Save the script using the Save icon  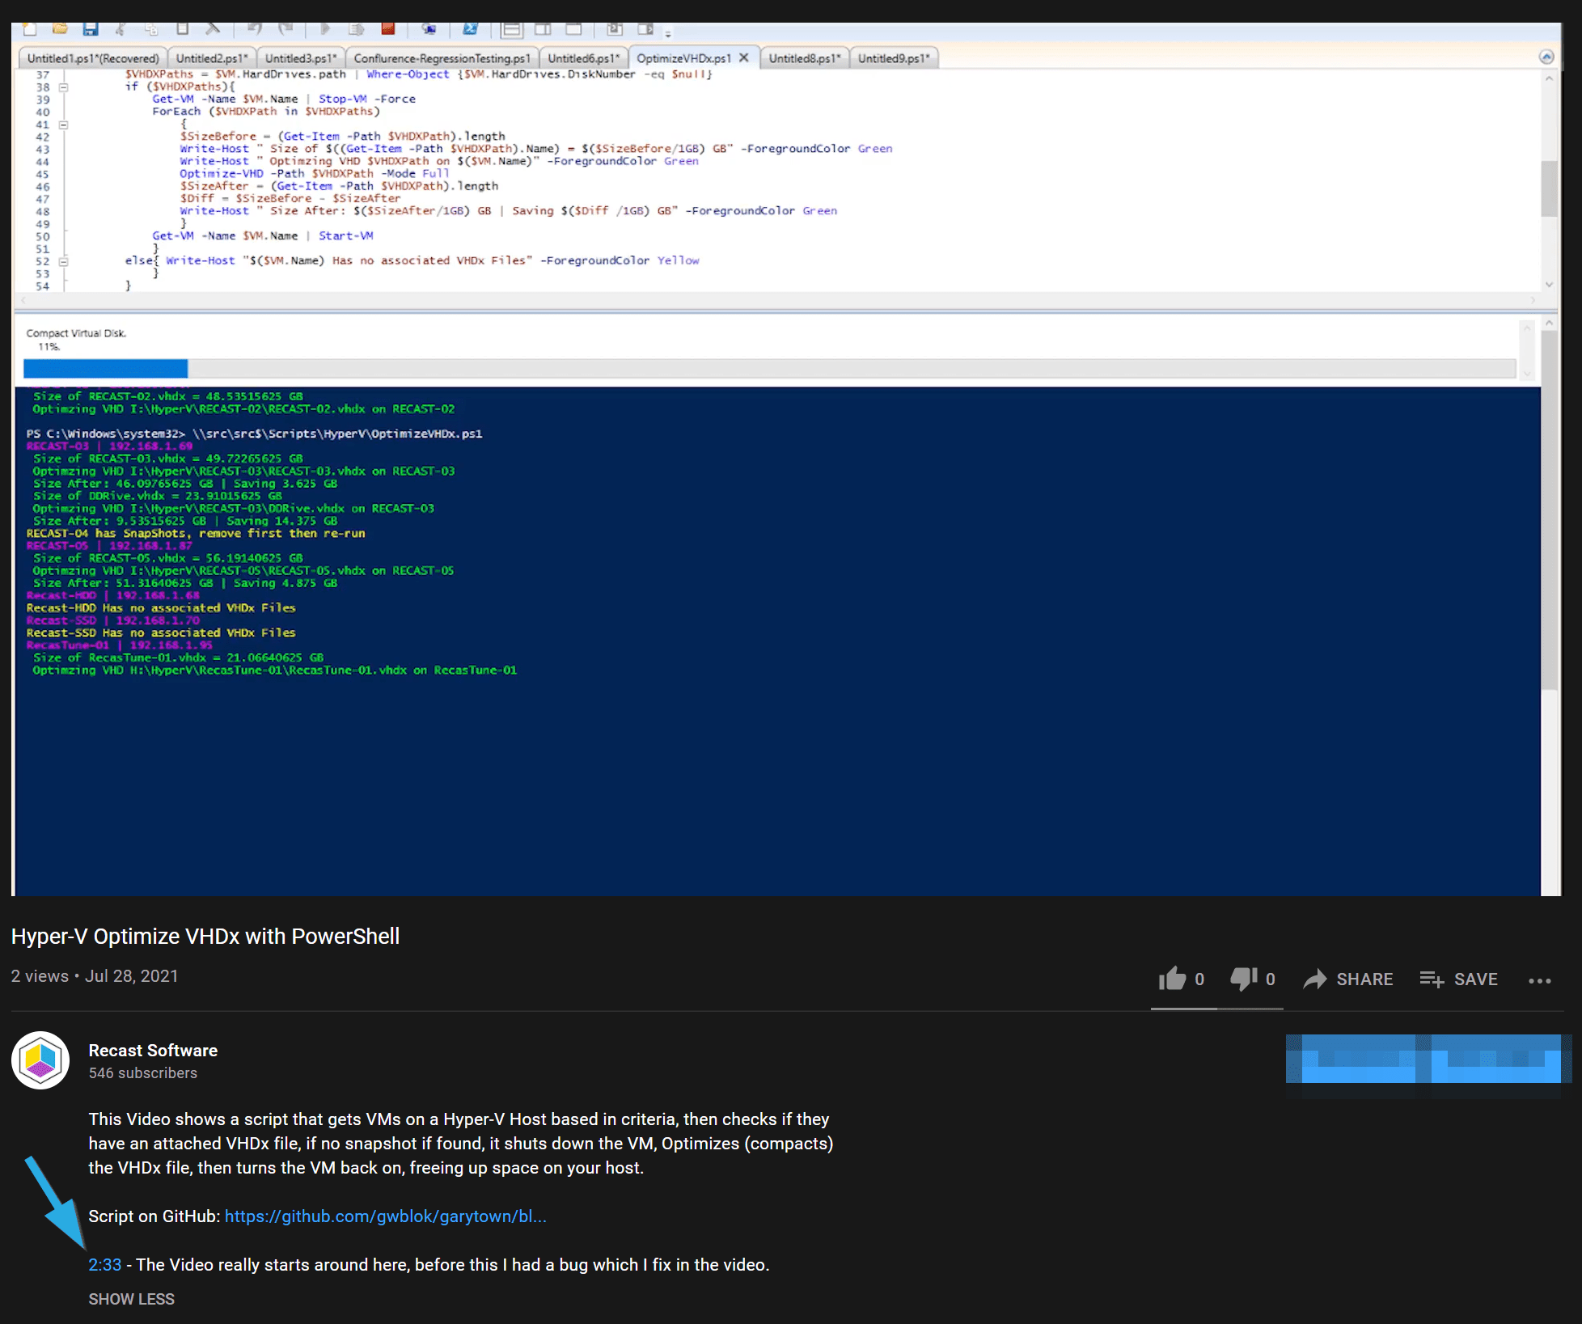(91, 29)
